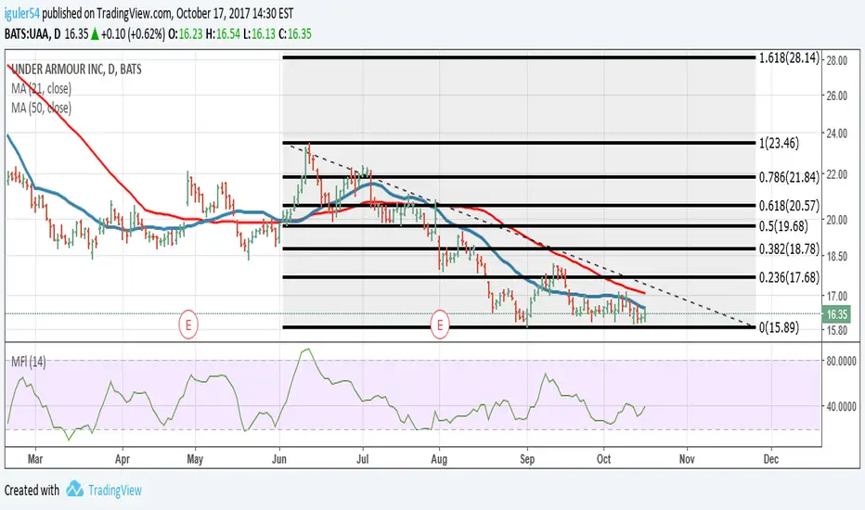Click the 0.236(17.68) Fibonacci level label
This screenshot has height=510, width=865.
(789, 277)
